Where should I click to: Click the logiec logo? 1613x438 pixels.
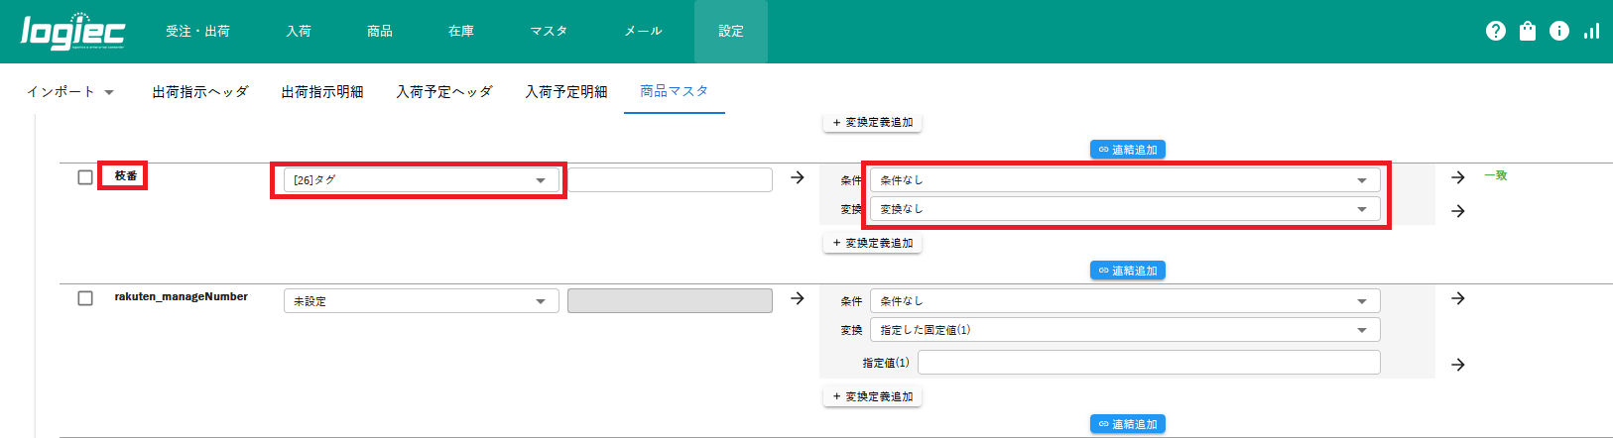coord(72,32)
